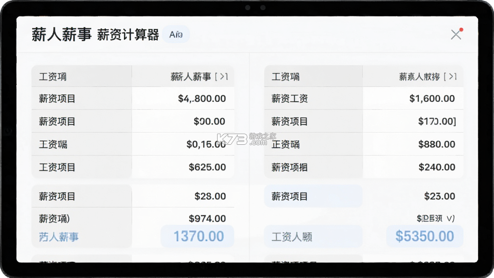
Task: Click the 工资人额 label button
Action: tap(313, 236)
